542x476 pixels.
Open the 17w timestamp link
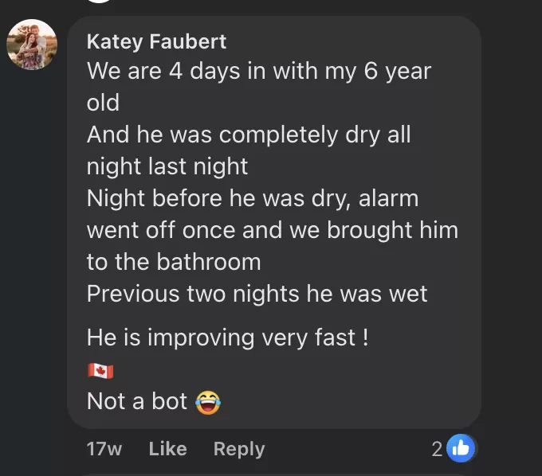tap(104, 449)
